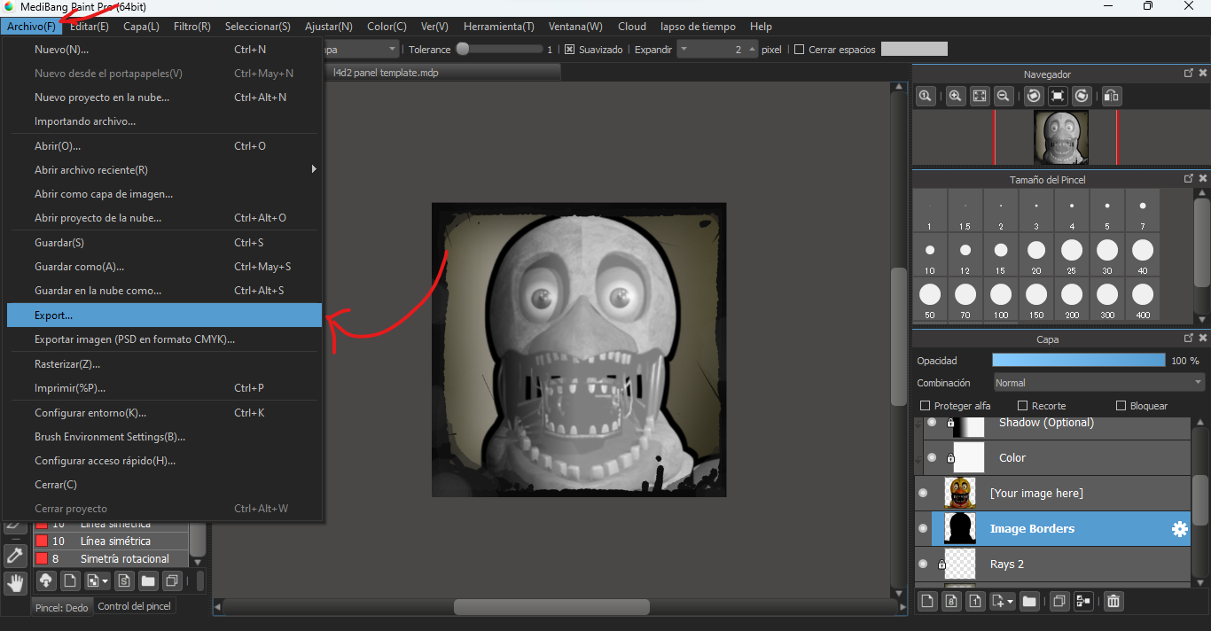Click the canvas horizontal scrollbar
The height and width of the screenshot is (631, 1211).
[551, 607]
